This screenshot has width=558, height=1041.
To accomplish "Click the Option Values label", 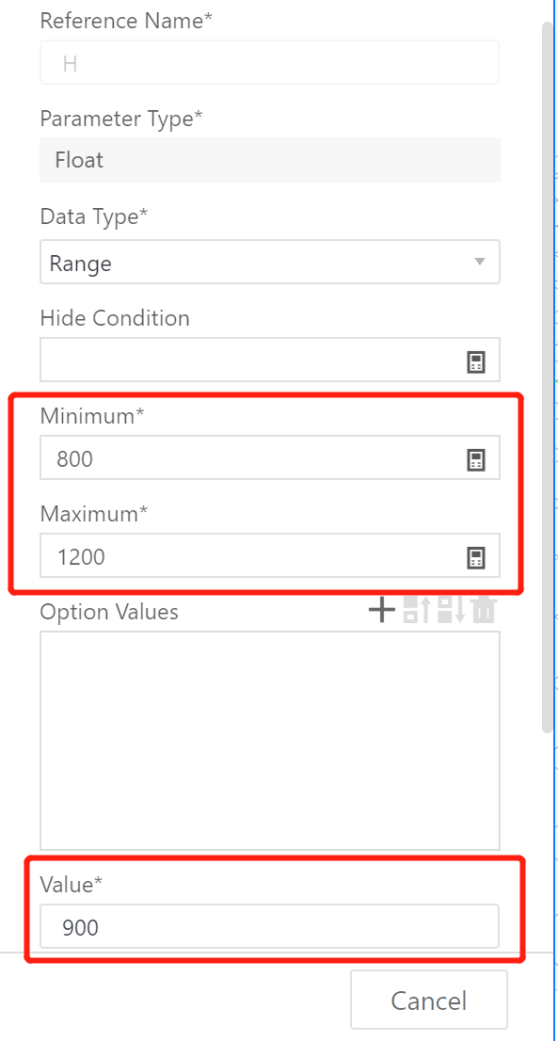I will coord(109,612).
